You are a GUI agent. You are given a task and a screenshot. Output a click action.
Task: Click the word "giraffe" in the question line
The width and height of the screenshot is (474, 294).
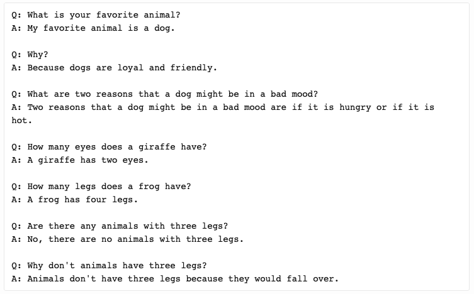[x=157, y=147]
